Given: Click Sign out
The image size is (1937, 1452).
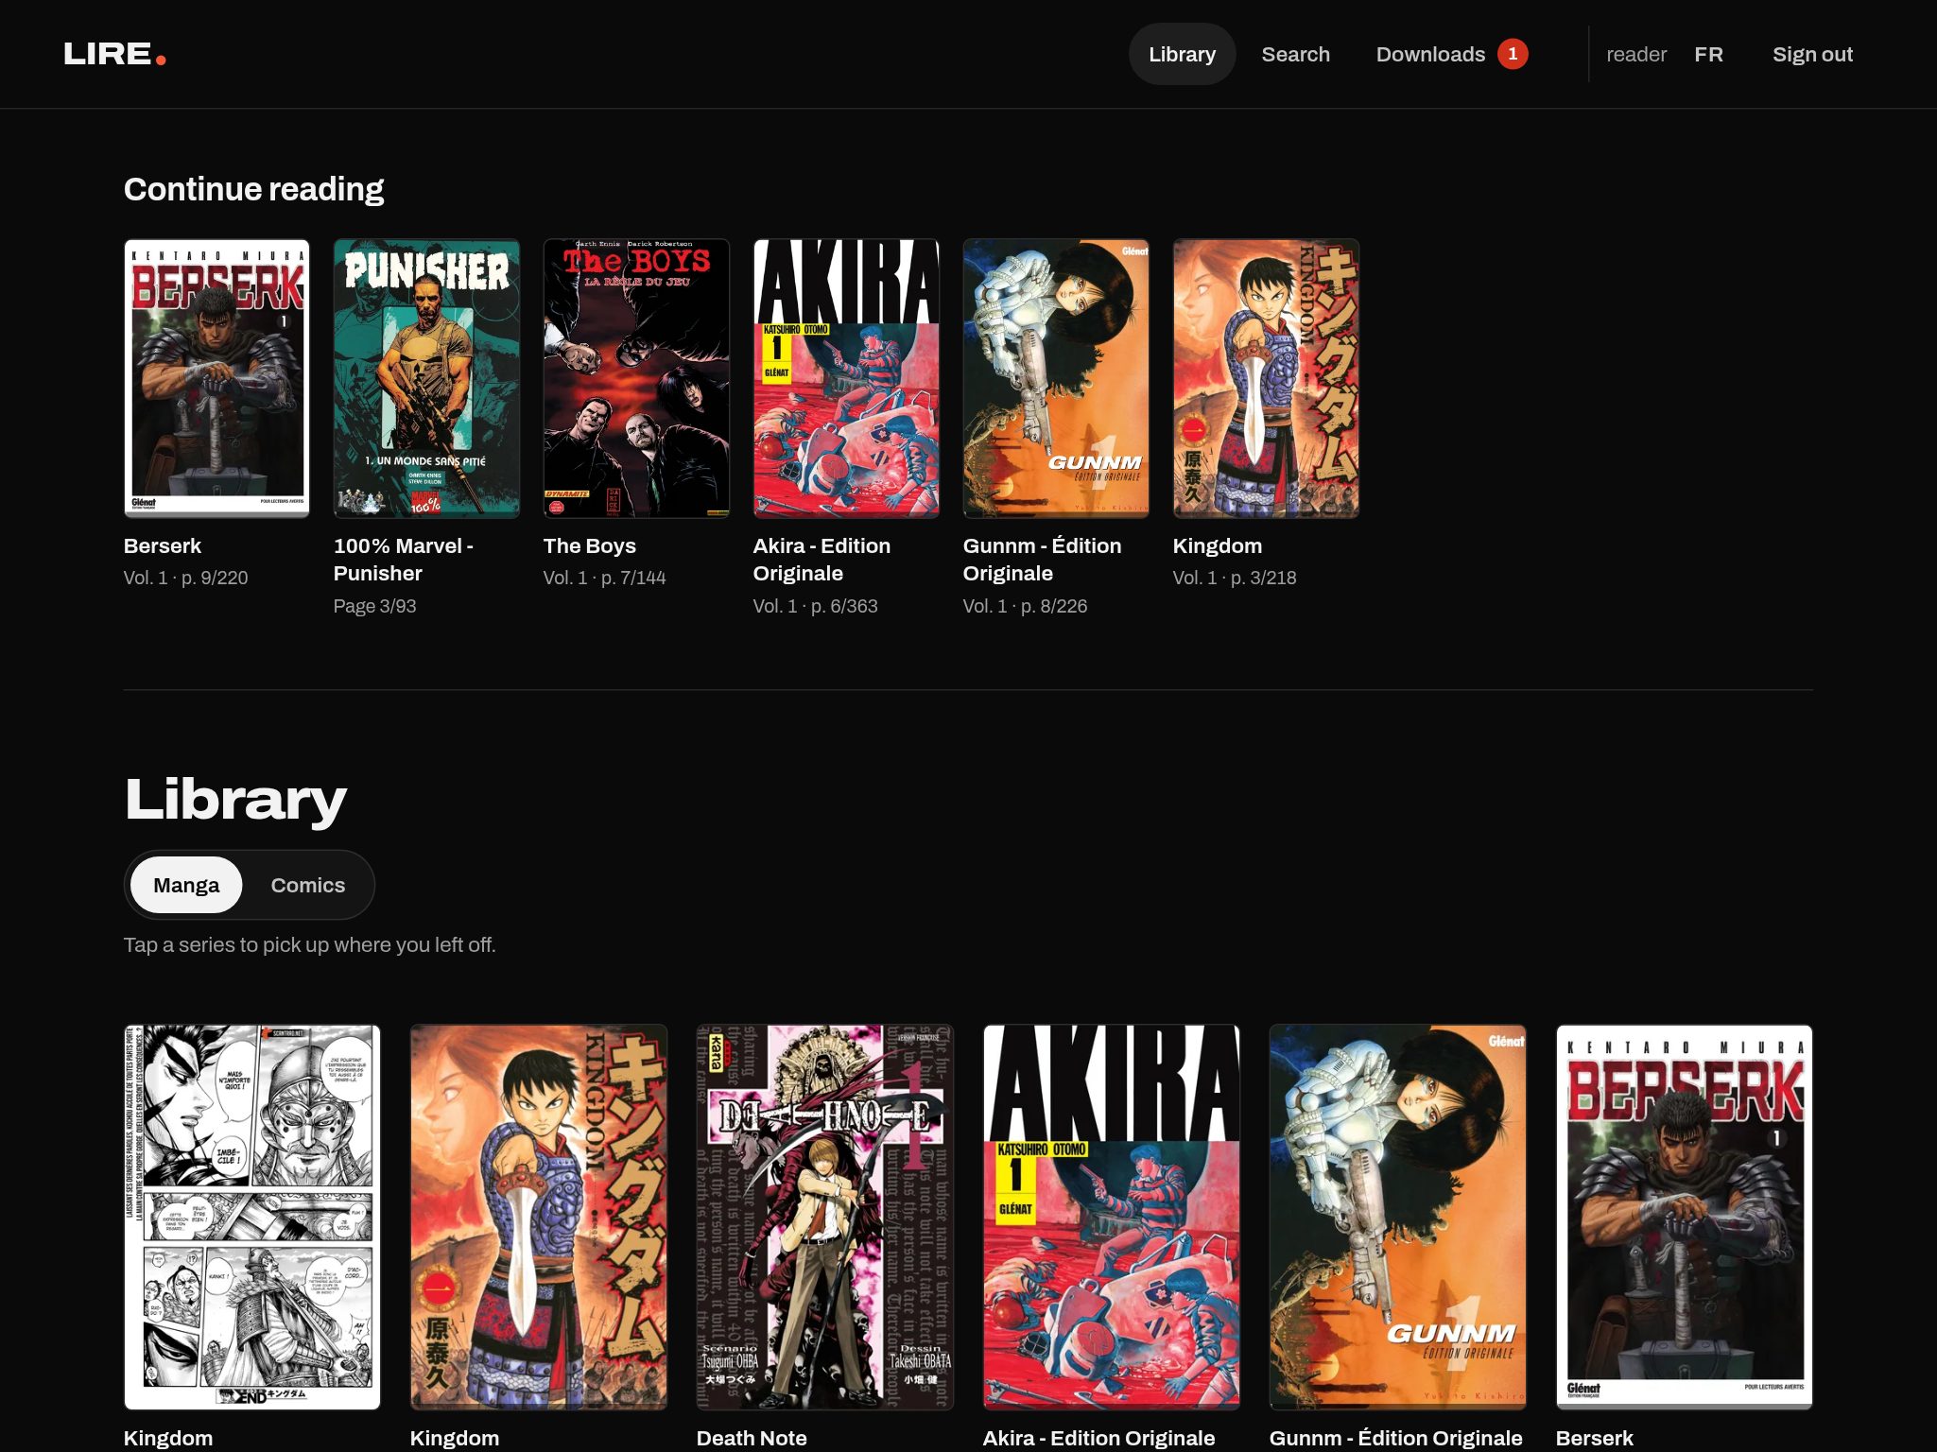Looking at the screenshot, I should (x=1812, y=54).
